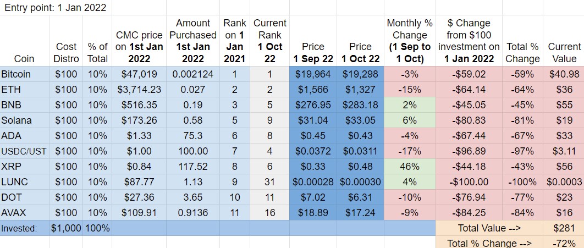Click the 'Price 1 Sep 22' header
This screenshot has height=248, width=584.
point(313,41)
